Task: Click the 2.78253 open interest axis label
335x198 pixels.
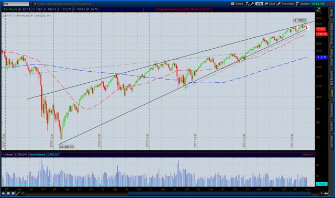Action: click(x=321, y=184)
